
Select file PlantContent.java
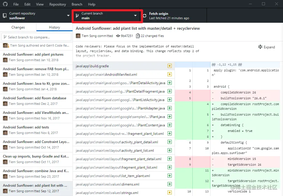124,125
